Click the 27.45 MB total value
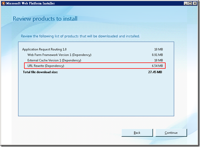Screen dimensions: 200x147 click(155, 72)
